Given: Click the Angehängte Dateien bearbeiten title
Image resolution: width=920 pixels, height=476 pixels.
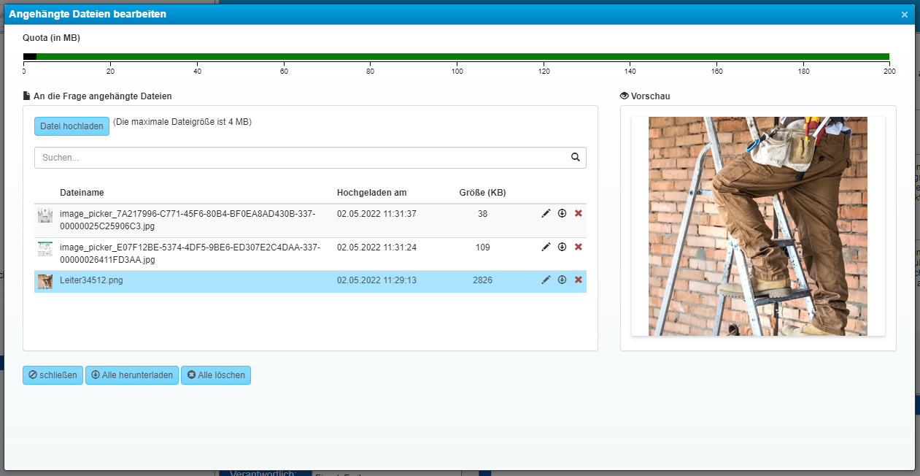Looking at the screenshot, I should [x=88, y=14].
